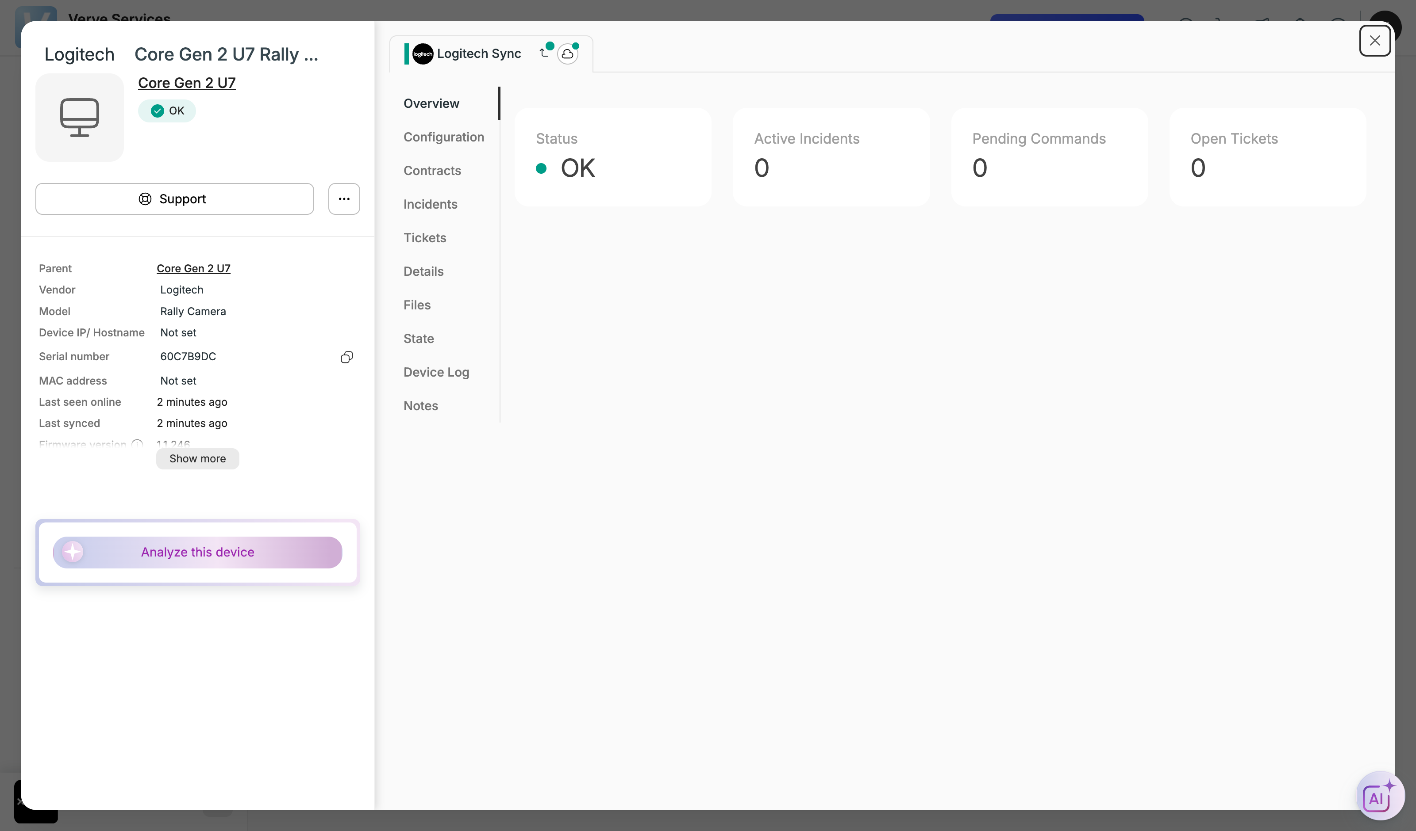Screen dimensions: 1416x831
Task: Click the Status OK card
Action: (612, 157)
